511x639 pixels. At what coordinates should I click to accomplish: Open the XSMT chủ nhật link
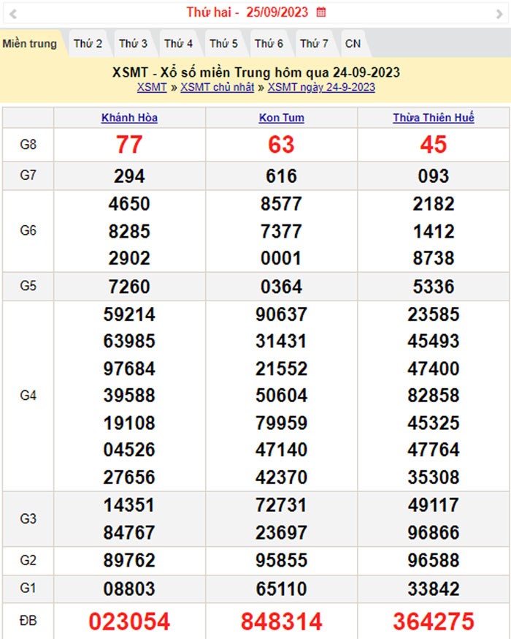(x=218, y=88)
